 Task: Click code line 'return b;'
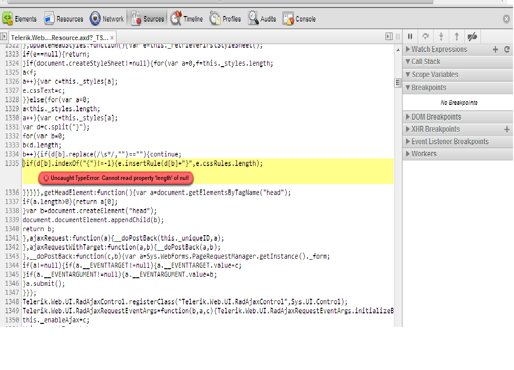[x=38, y=229]
